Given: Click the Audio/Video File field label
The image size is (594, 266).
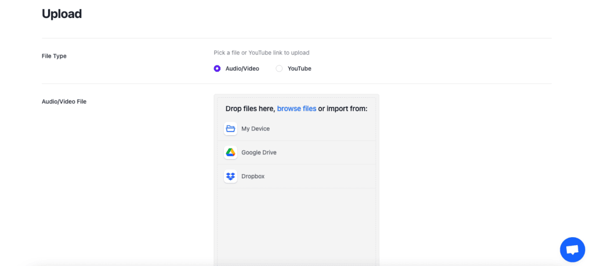Looking at the screenshot, I should [64, 101].
